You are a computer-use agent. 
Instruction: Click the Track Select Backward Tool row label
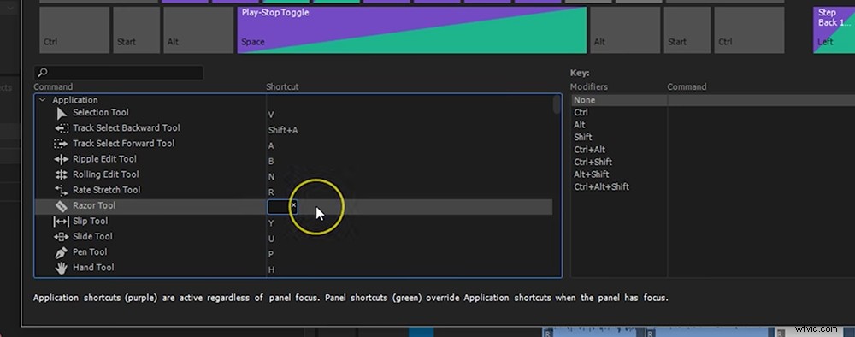126,128
